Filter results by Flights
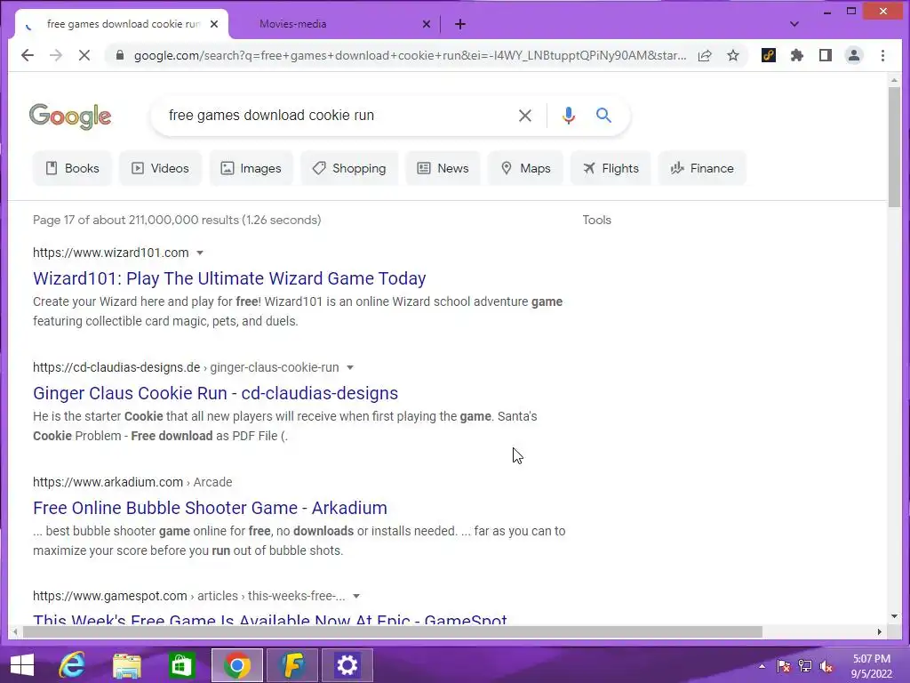This screenshot has height=683, width=910. tap(611, 168)
